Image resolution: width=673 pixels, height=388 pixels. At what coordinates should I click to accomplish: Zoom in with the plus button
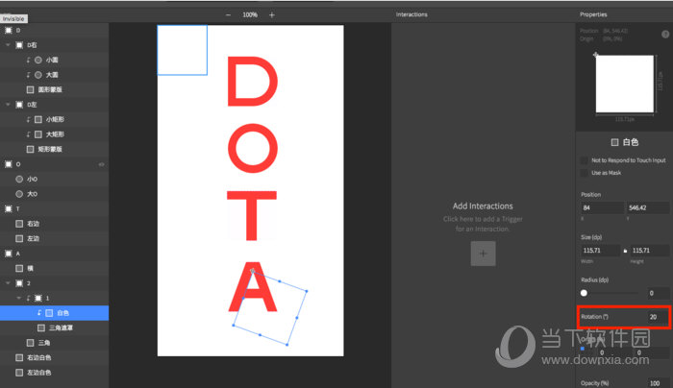point(272,15)
